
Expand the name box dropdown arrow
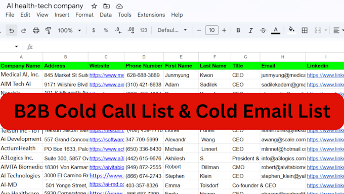pos(16,47)
